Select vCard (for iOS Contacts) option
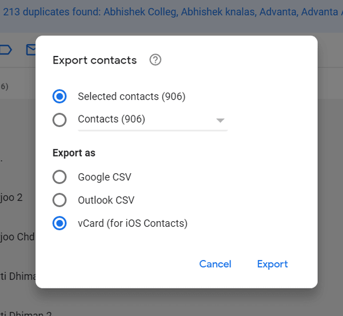This screenshot has width=343, height=316. tap(59, 223)
